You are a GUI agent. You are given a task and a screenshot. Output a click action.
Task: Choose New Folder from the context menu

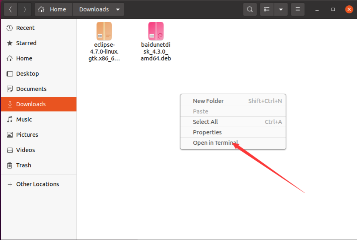tap(233, 101)
